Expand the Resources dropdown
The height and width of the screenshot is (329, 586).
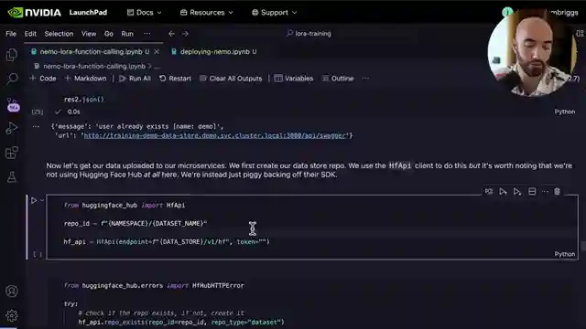(x=207, y=12)
